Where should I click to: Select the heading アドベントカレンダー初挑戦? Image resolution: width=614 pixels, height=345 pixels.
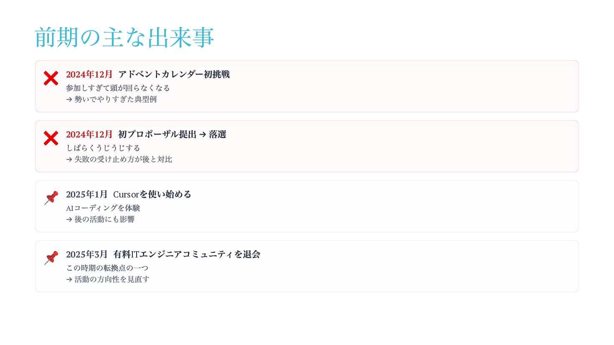174,75
